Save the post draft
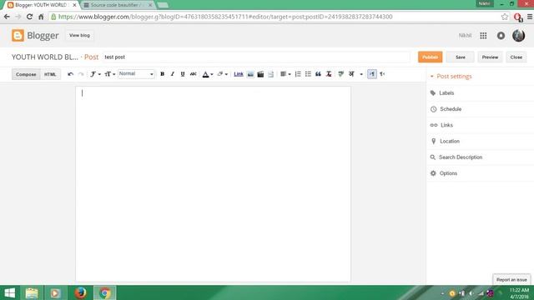534x300 pixels. pos(460,57)
